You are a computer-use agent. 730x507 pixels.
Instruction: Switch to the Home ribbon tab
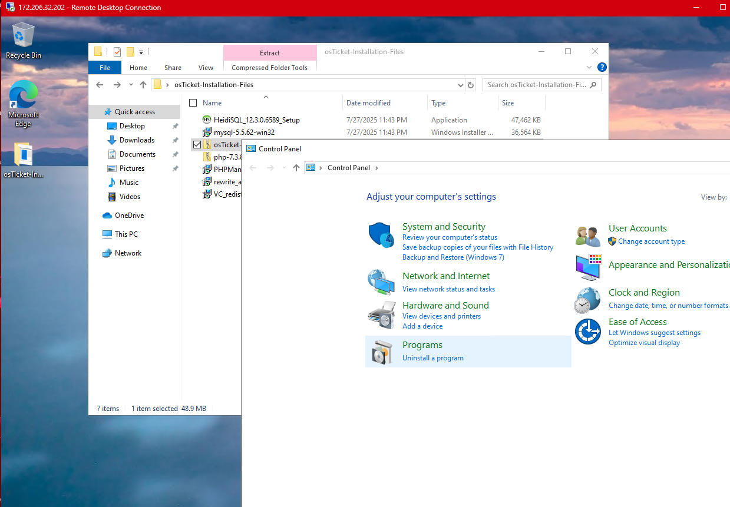[x=138, y=68]
